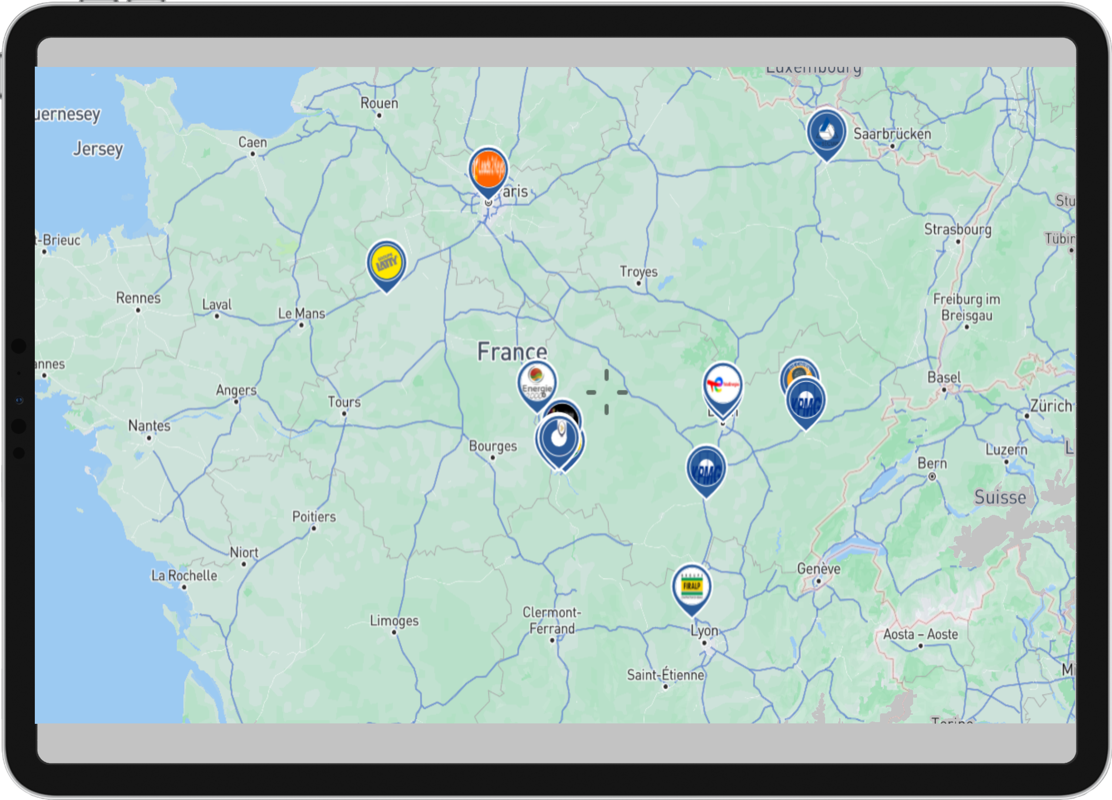1112x800 pixels.
Task: Click the Lyon city label
Action: 704,630
